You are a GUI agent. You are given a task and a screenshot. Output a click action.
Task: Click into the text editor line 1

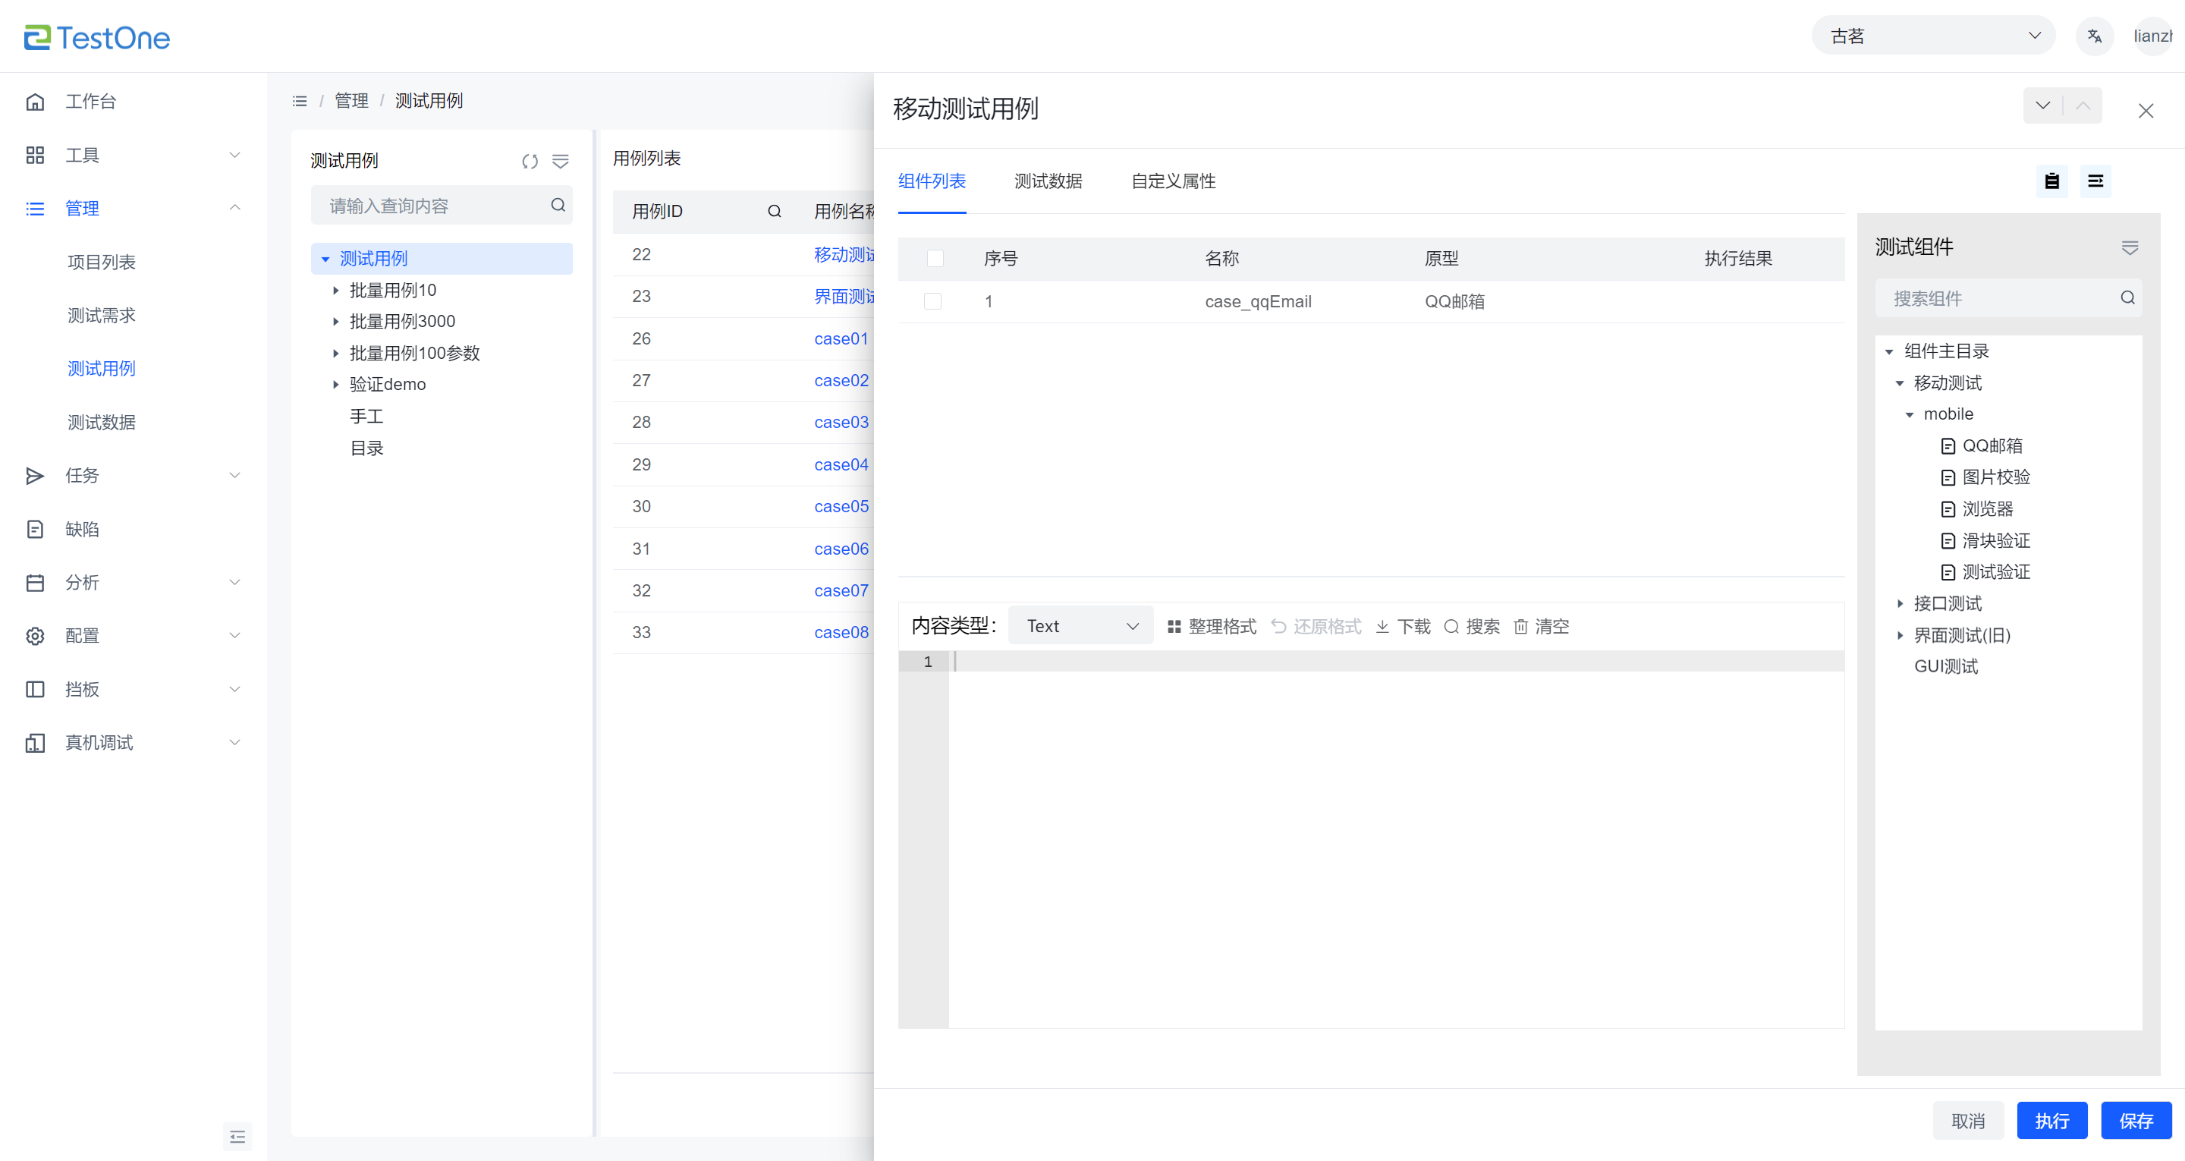click(1396, 662)
